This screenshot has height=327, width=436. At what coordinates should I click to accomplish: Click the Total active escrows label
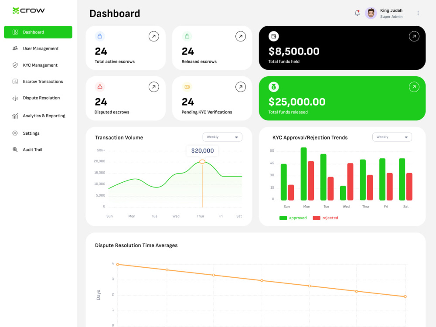(x=115, y=61)
